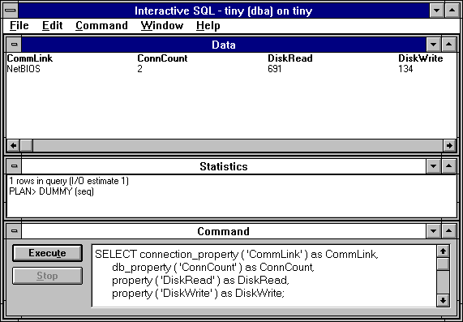
Task: Maximize the Interactive SQL main window
Action: (452, 11)
